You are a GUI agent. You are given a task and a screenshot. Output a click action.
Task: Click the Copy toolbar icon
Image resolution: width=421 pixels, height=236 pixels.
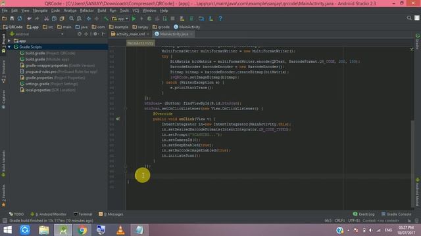click(x=54, y=18)
